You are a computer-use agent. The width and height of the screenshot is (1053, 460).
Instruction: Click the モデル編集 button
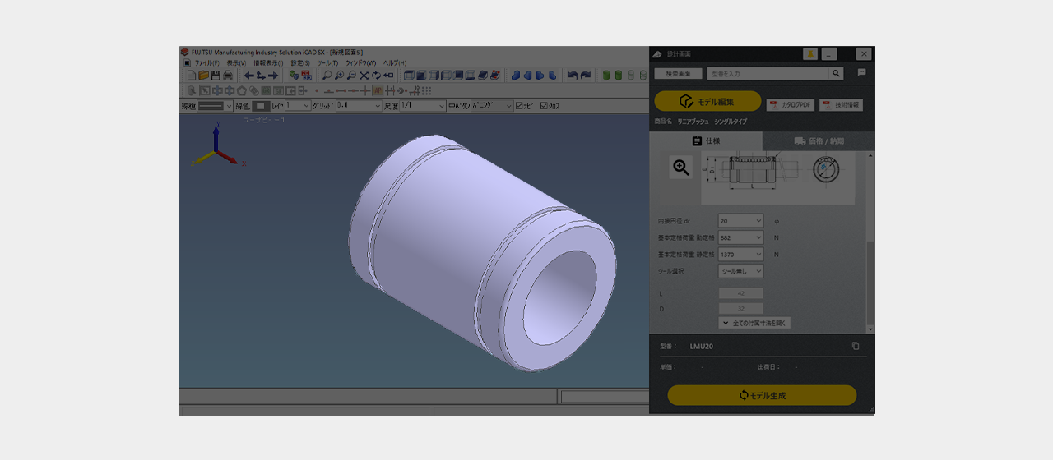[x=707, y=101]
